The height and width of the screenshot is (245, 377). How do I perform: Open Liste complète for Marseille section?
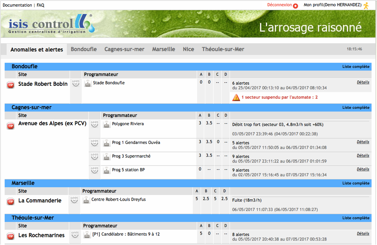pyautogui.click(x=356, y=183)
